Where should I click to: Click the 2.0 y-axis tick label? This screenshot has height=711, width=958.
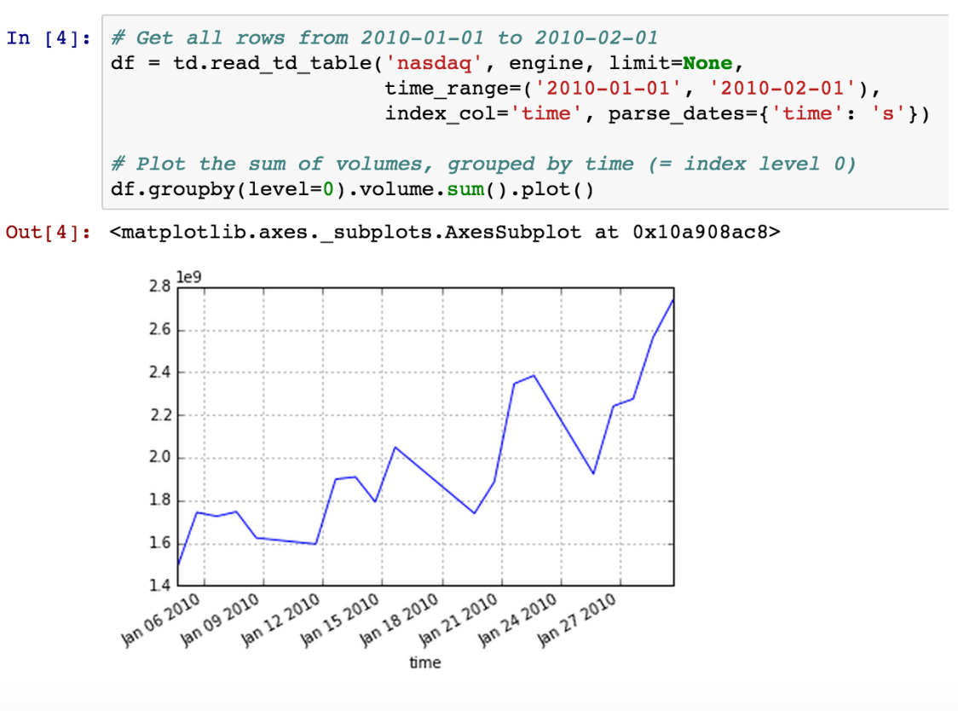[160, 458]
